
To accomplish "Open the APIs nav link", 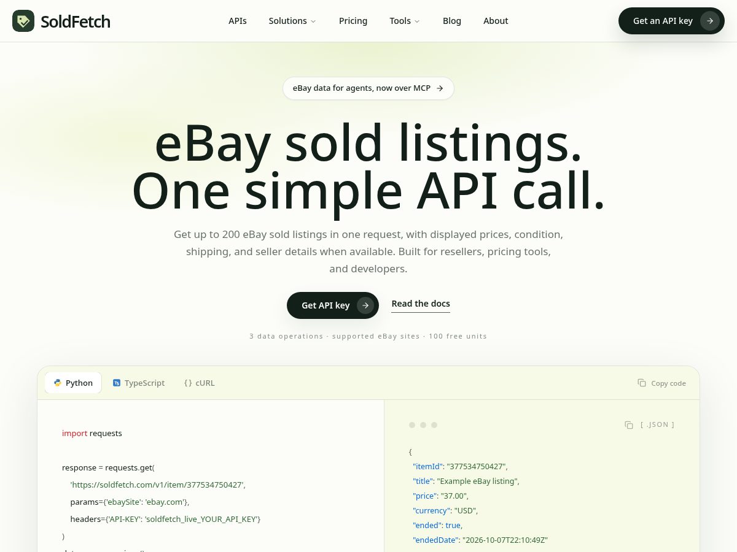I will tap(238, 21).
